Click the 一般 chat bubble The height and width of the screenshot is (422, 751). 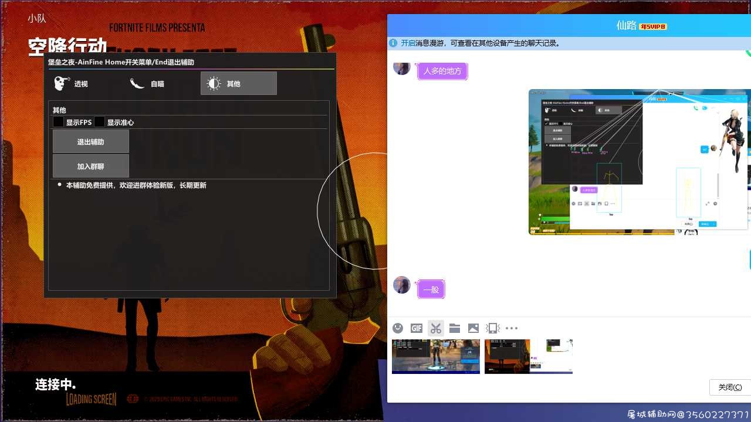coord(431,290)
